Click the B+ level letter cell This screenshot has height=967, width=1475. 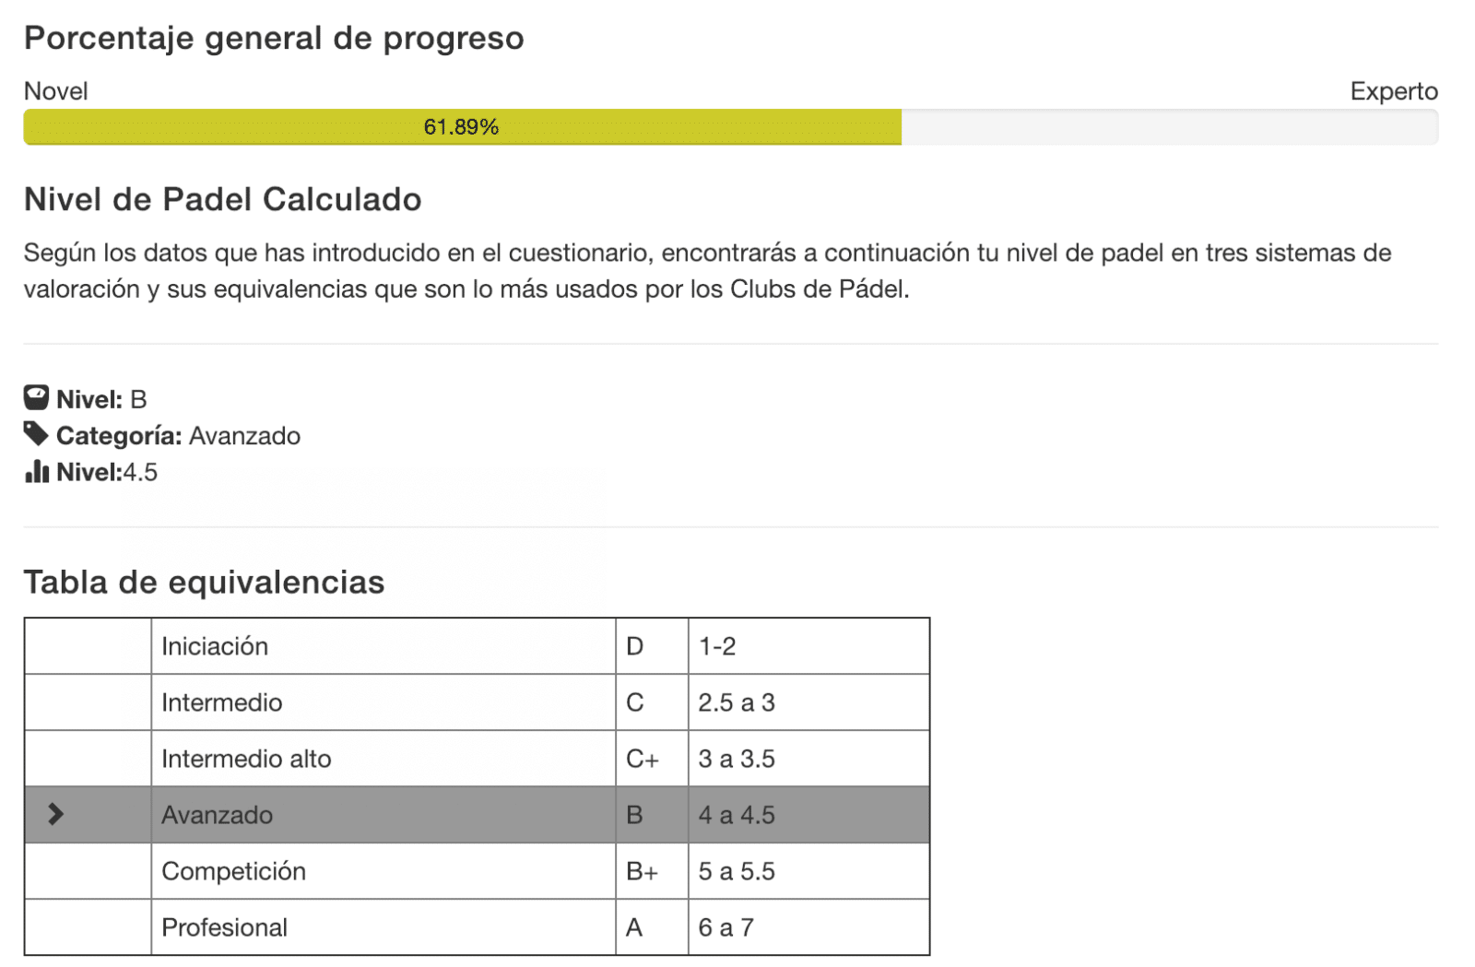(652, 871)
